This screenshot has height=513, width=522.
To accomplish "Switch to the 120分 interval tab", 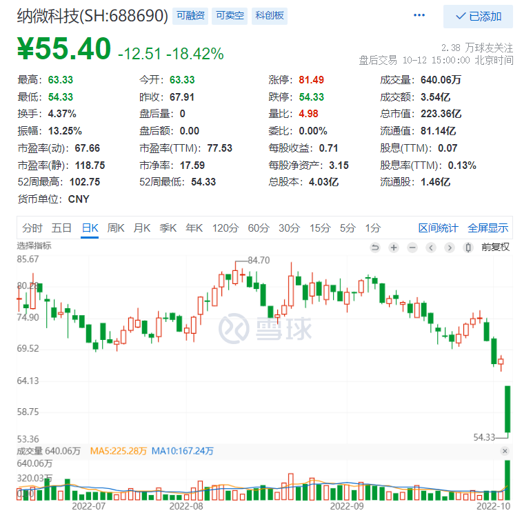I will pyautogui.click(x=225, y=228).
